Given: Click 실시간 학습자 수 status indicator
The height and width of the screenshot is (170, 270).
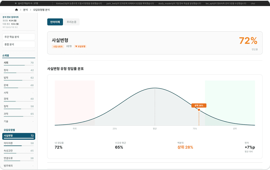Looking at the screenshot, I should (26, 3).
